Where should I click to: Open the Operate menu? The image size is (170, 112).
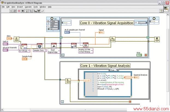28,7
